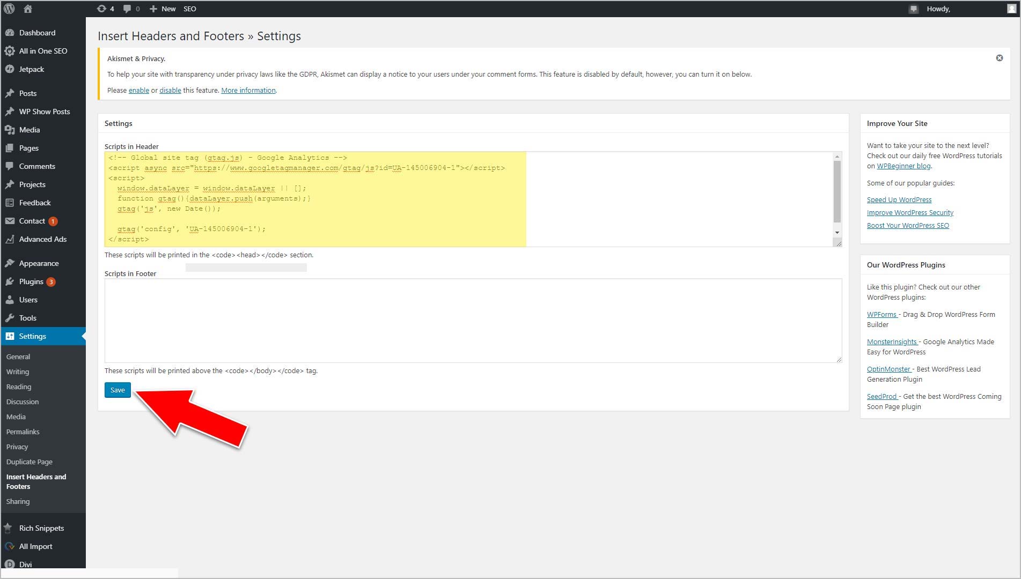Click the footer textarea resize handle
Screen dimensions: 1021x579
click(x=839, y=359)
